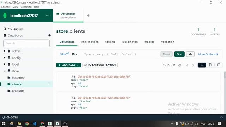The width and height of the screenshot is (226, 127).
Task: Switch to table view
Action: tap(219, 65)
